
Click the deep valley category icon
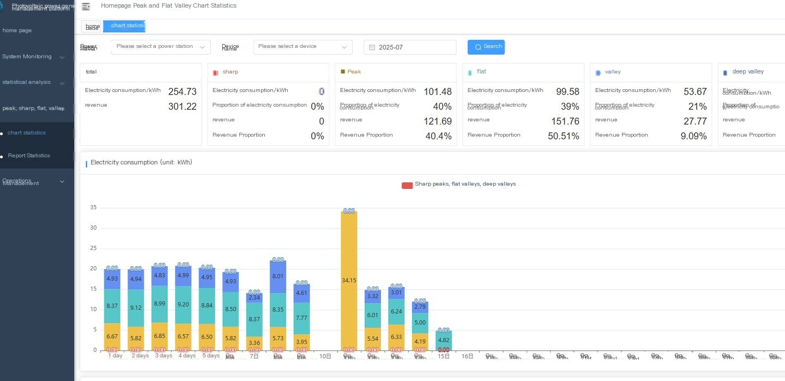(x=725, y=72)
